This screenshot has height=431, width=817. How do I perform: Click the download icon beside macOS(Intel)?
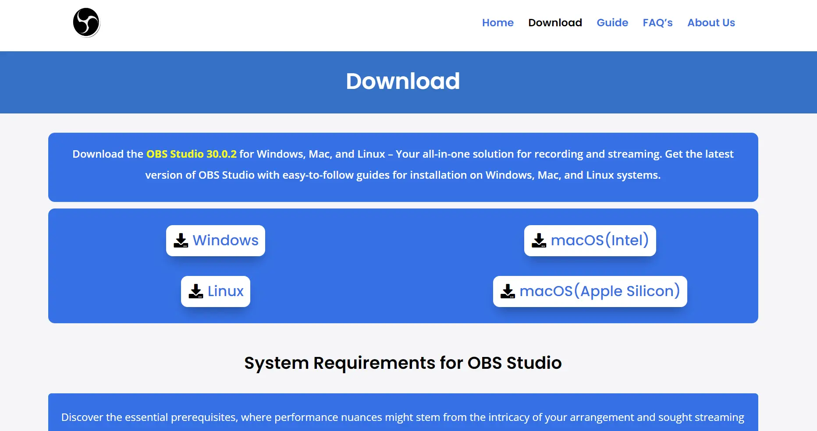coord(539,240)
